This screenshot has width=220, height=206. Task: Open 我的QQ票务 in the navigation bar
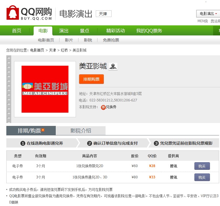point(149,31)
